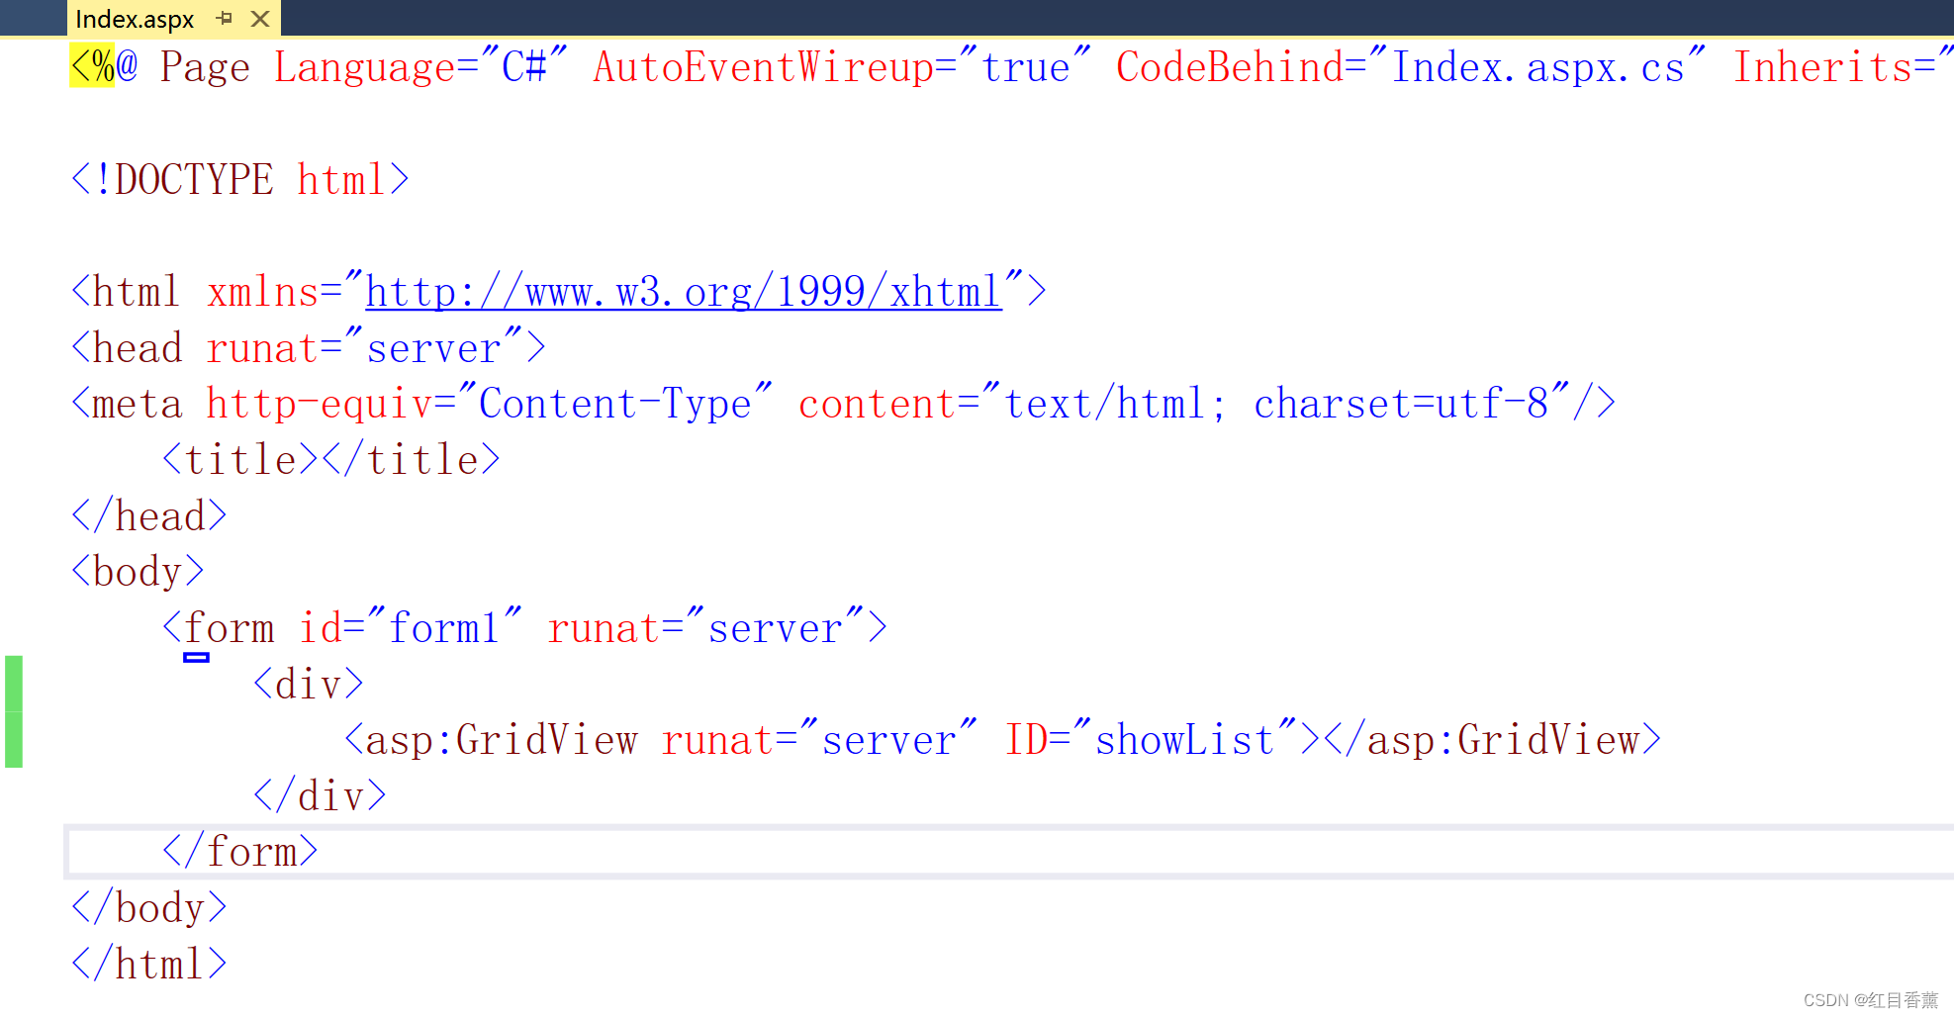Click the charset=utf-8 value
1954x1018 pixels.
[x=1400, y=405]
